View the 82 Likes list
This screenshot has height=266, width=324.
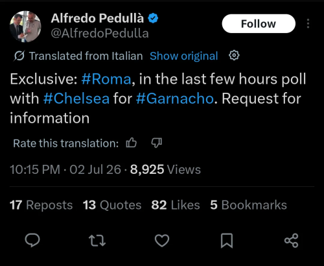click(176, 205)
